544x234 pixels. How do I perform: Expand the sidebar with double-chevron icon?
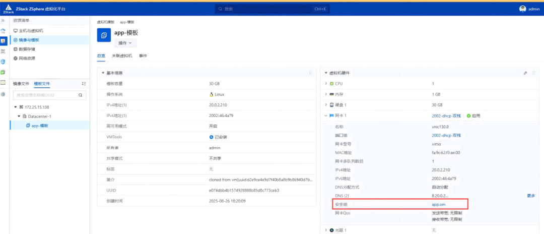click(x=3, y=21)
